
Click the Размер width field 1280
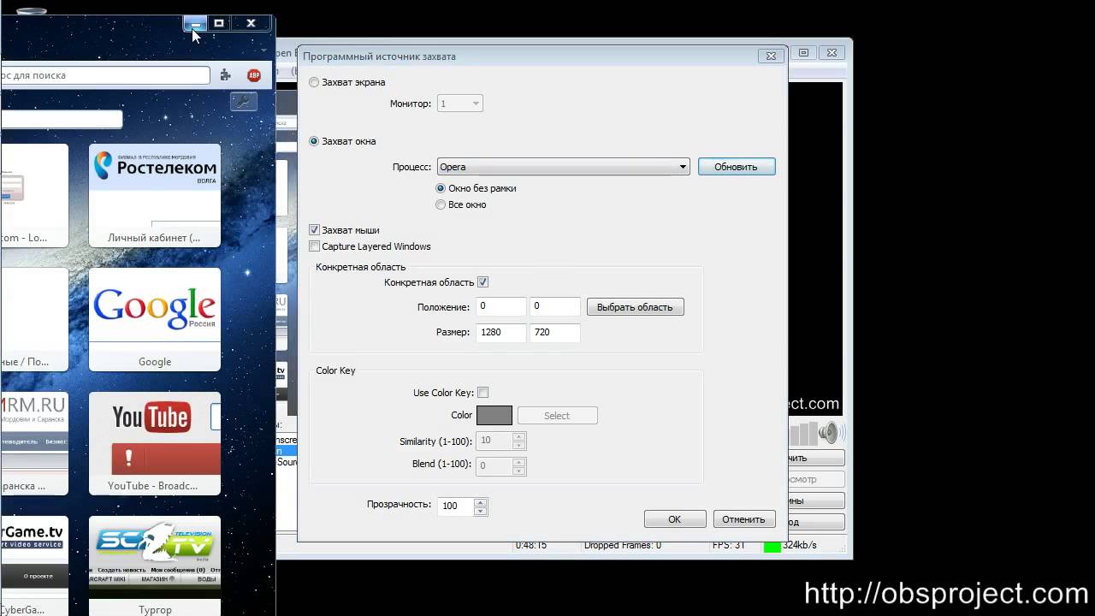click(501, 333)
